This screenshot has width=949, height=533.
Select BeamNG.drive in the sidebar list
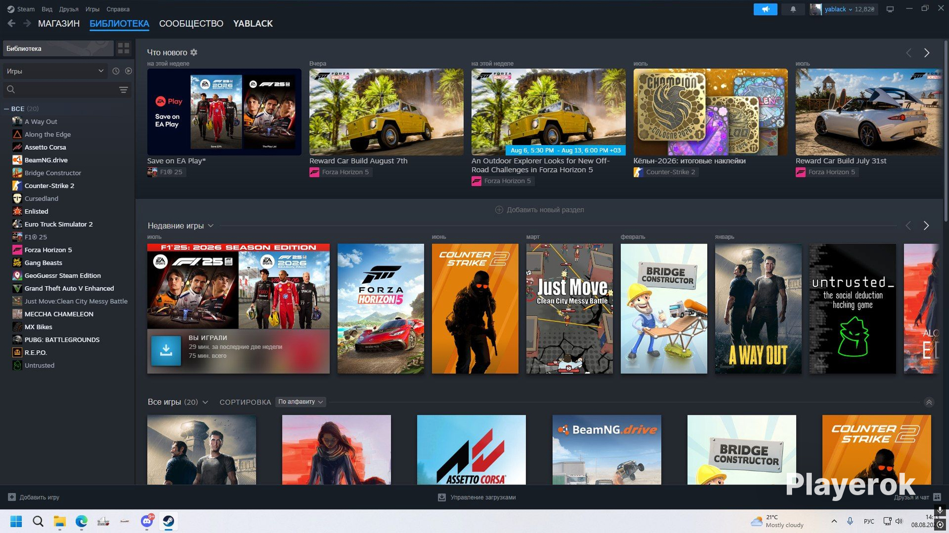coord(46,160)
